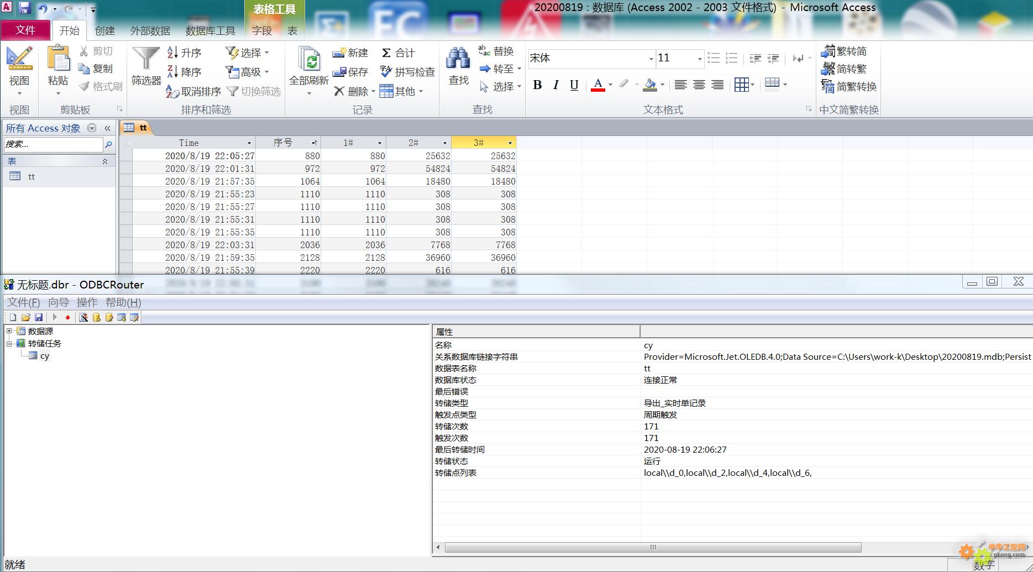Open the View (视图) button in ribbon
The width and height of the screenshot is (1033, 572).
19,71
